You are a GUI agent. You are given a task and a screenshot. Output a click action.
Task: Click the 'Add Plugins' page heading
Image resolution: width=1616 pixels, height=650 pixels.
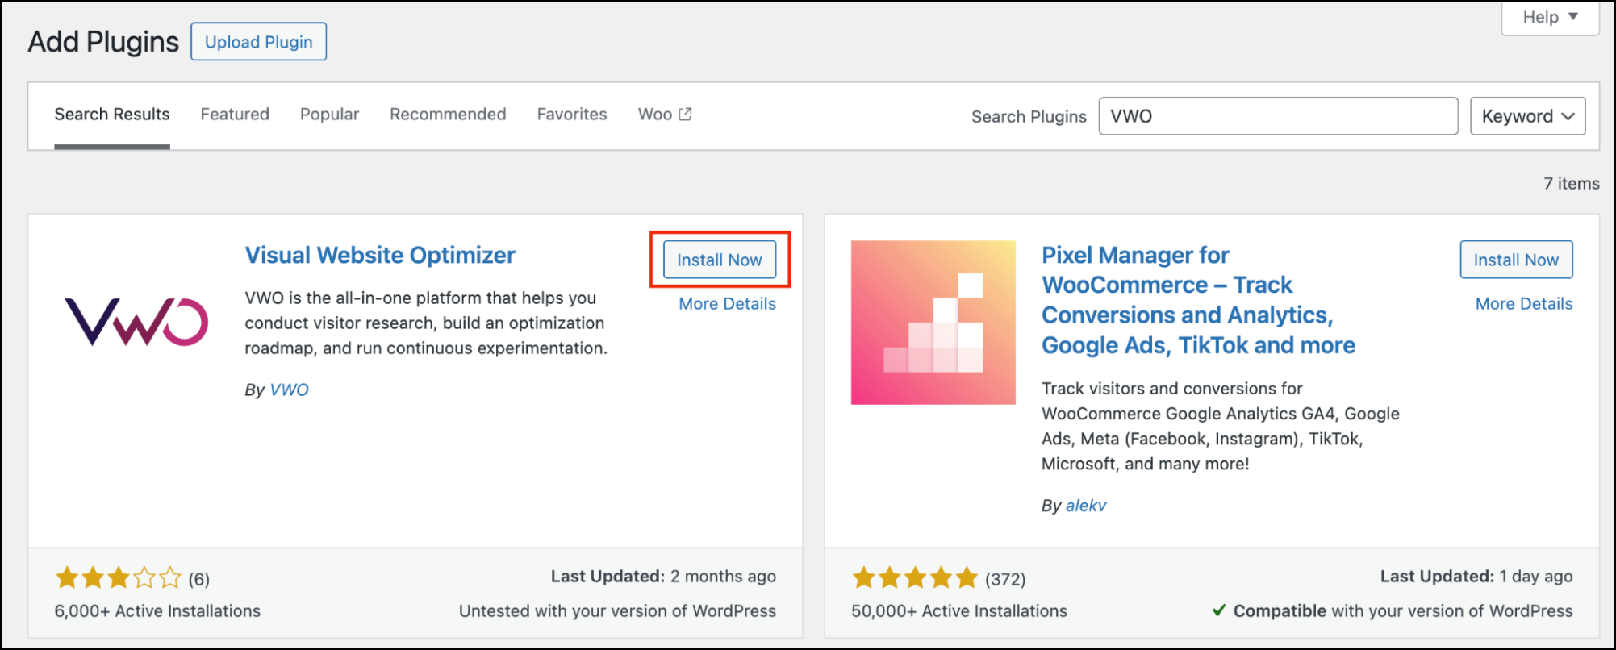103,42
